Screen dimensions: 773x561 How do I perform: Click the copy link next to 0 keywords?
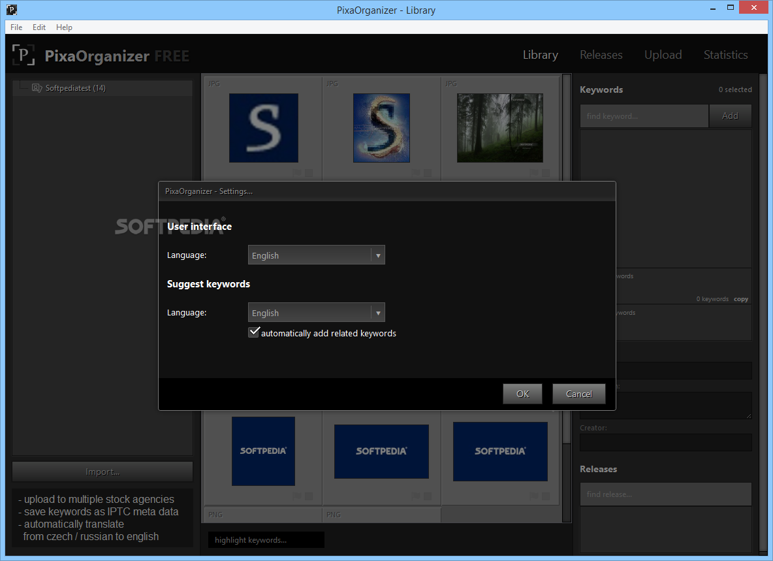tap(741, 299)
